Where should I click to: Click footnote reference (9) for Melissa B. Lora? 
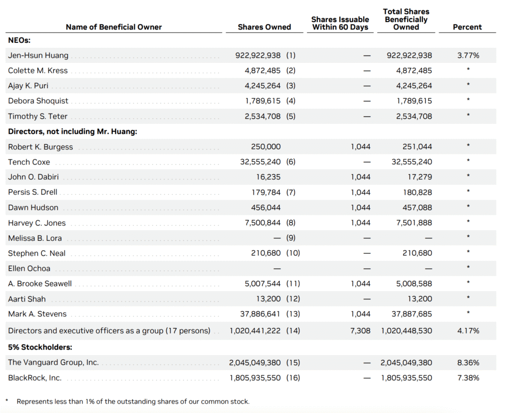point(291,238)
